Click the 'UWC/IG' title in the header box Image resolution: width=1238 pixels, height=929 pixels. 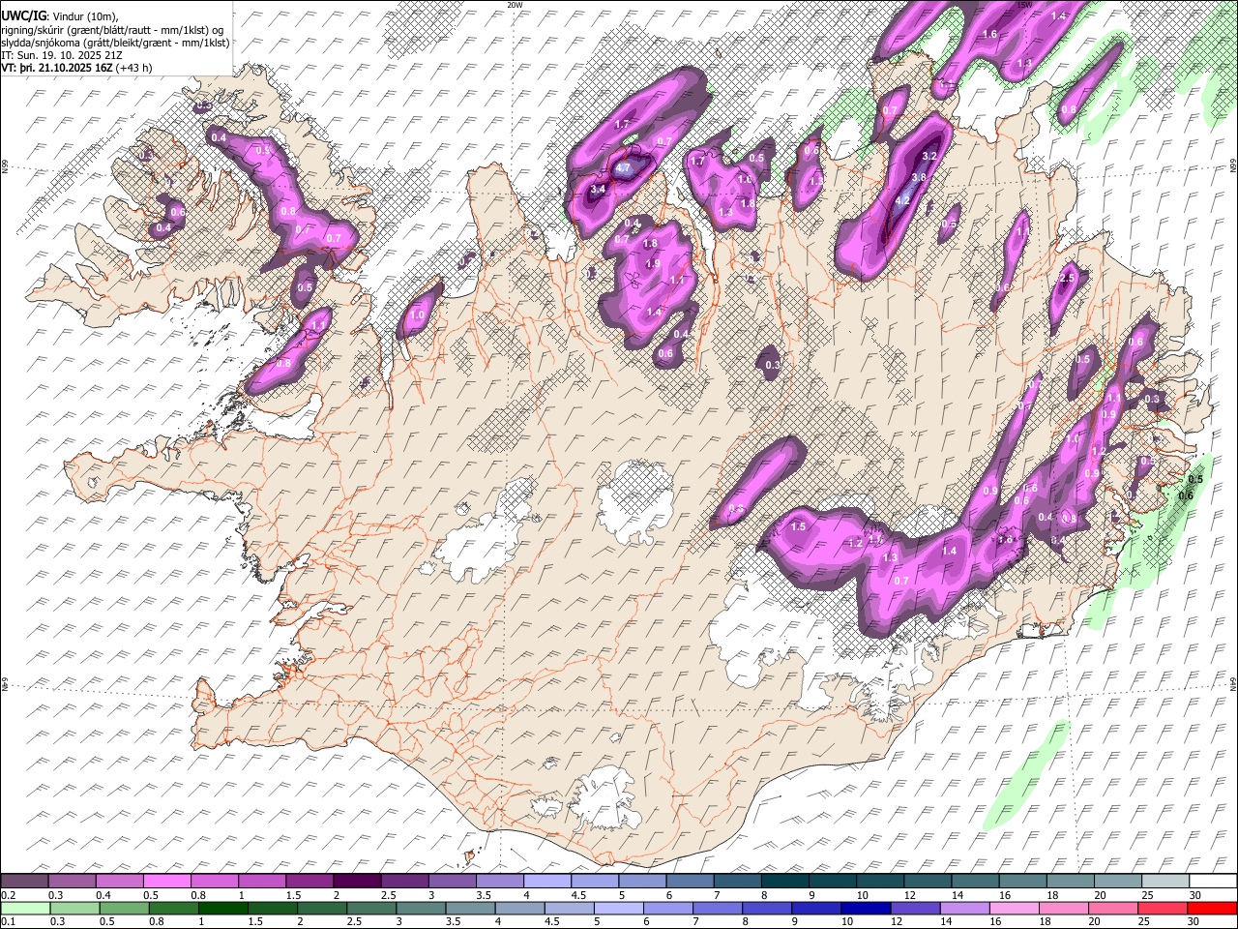click(23, 15)
